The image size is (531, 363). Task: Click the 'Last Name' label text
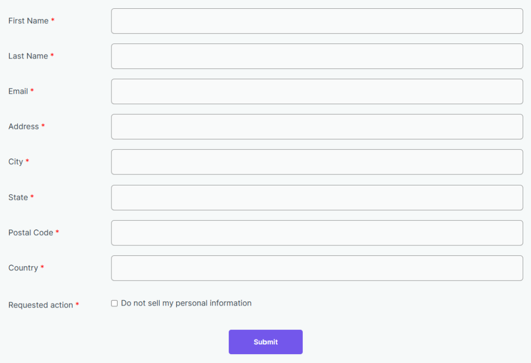pyautogui.click(x=27, y=56)
